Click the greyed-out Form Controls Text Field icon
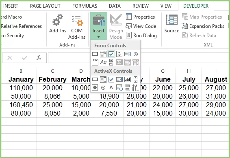 (119, 62)
